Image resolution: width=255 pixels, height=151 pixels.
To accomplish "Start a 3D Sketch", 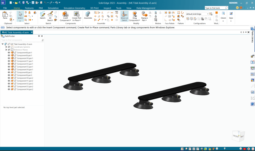I will [x=50, y=16].
